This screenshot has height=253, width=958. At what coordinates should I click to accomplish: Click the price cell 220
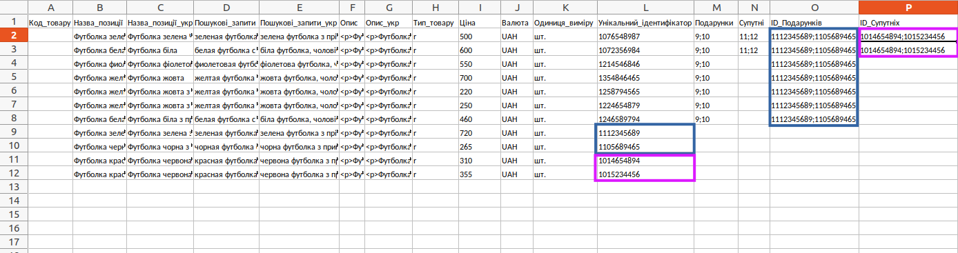[x=479, y=91]
